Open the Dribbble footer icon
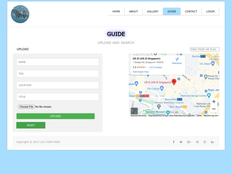 pyautogui.click(x=197, y=142)
